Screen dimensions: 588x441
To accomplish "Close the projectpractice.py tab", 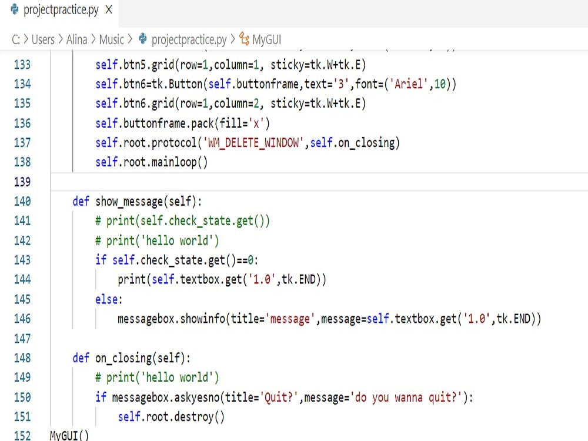I will click(109, 10).
